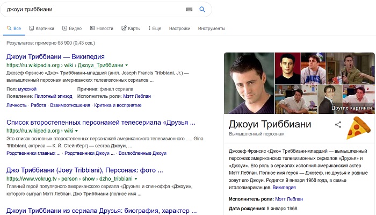Open the Ещё menu
376x215 pixels.
[x=155, y=28]
